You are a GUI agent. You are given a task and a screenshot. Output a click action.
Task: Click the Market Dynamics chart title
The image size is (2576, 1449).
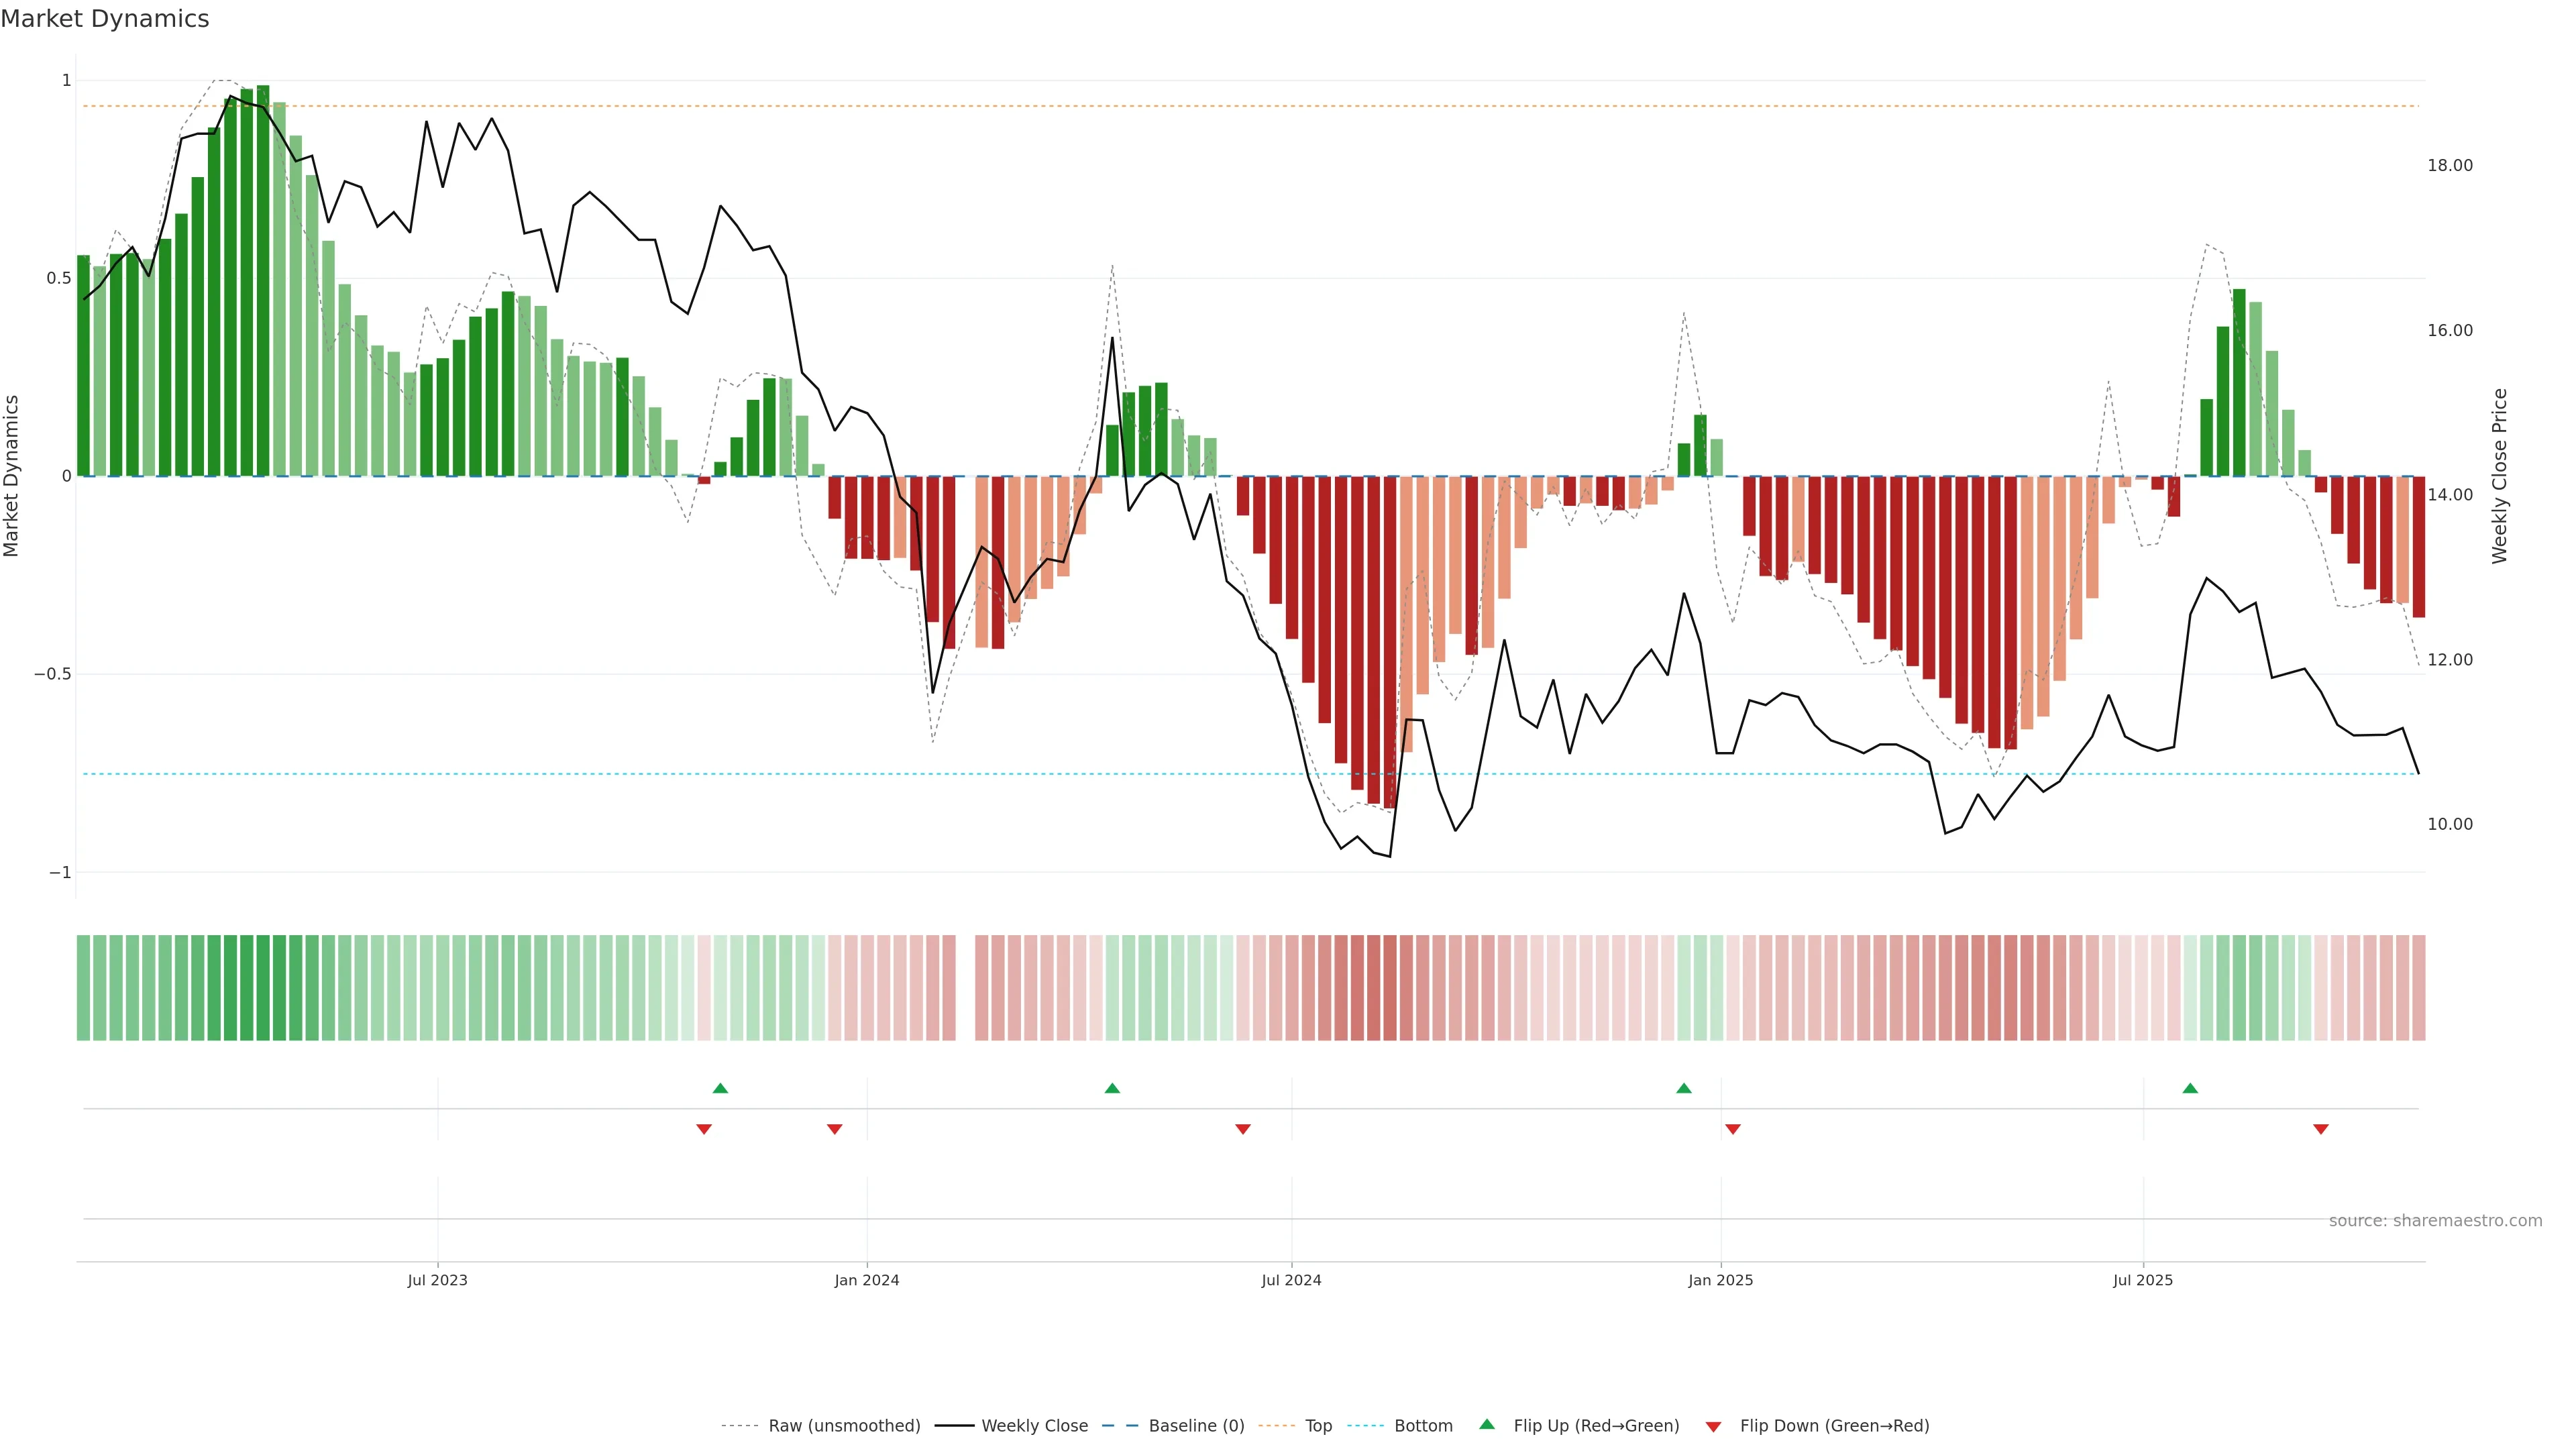105,19
